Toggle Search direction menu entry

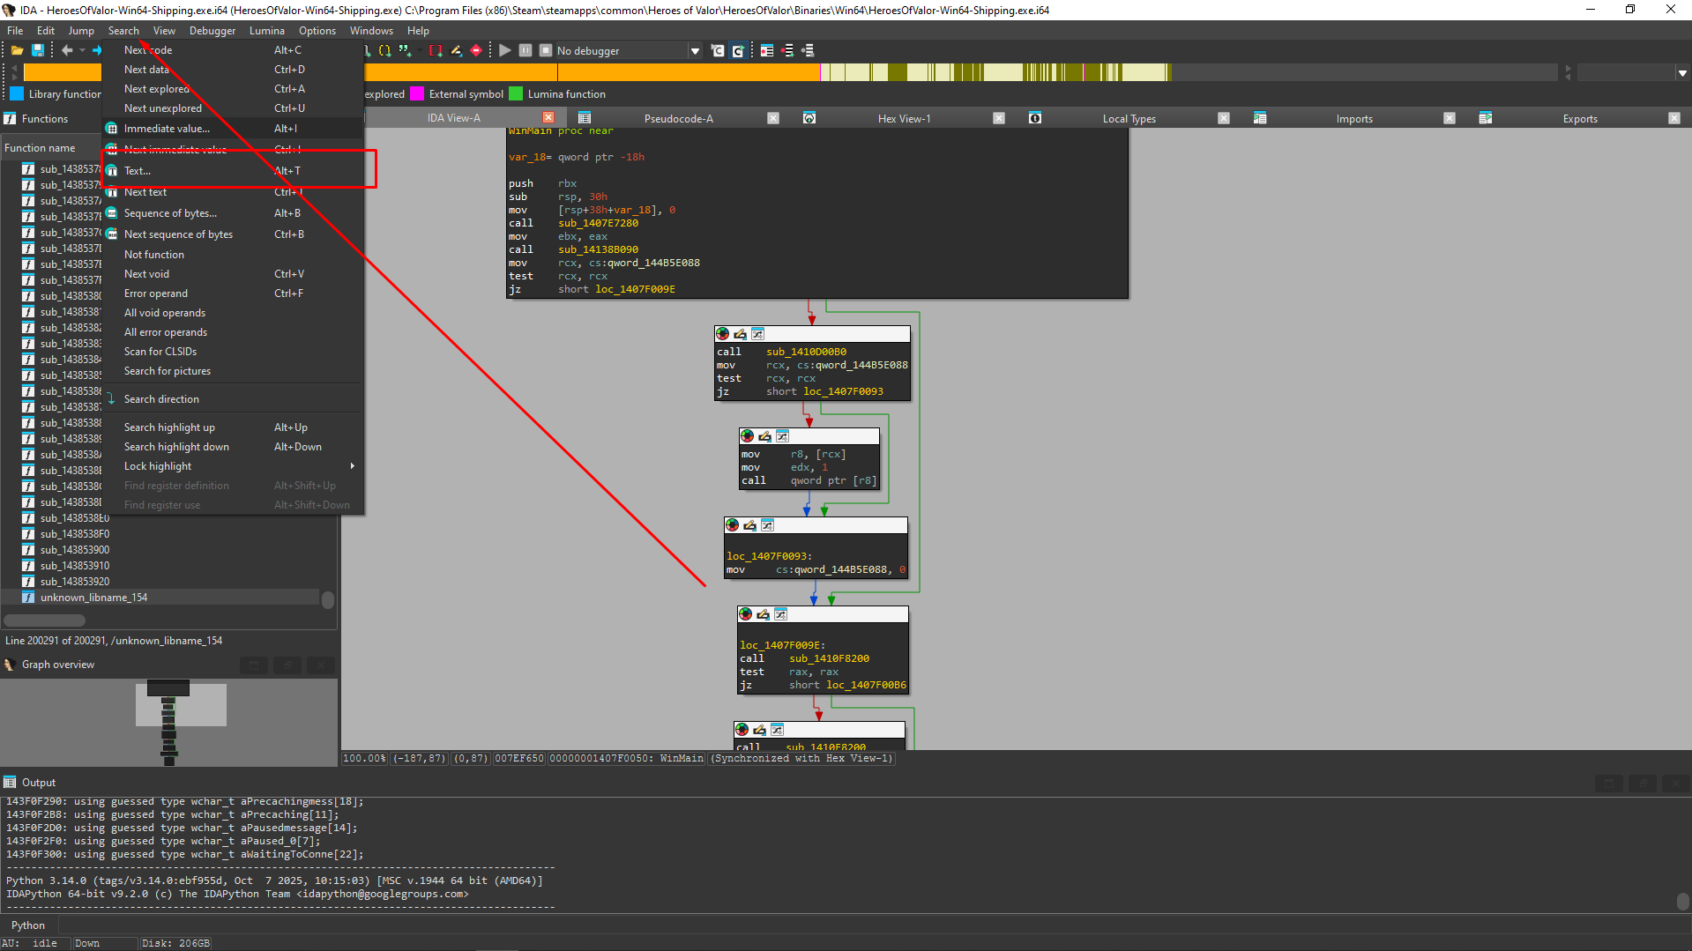[233, 399]
